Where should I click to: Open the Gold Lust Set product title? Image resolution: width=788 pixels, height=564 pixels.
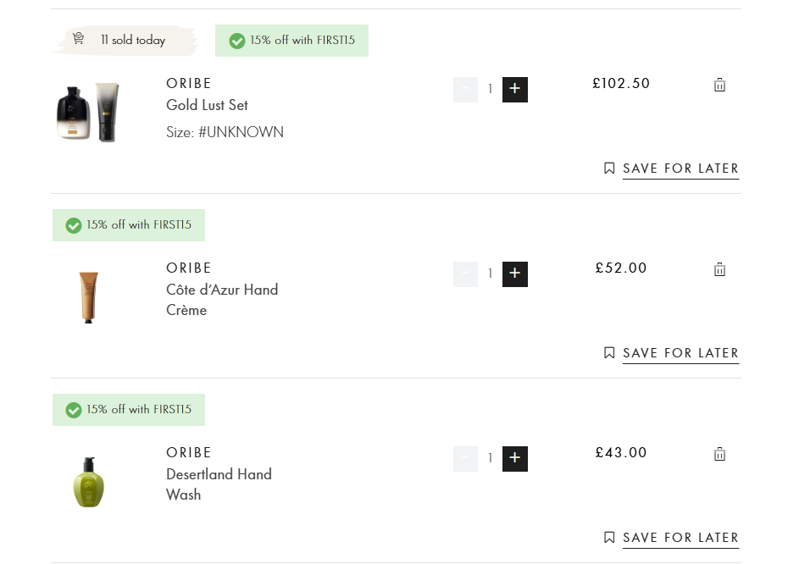[x=207, y=105]
